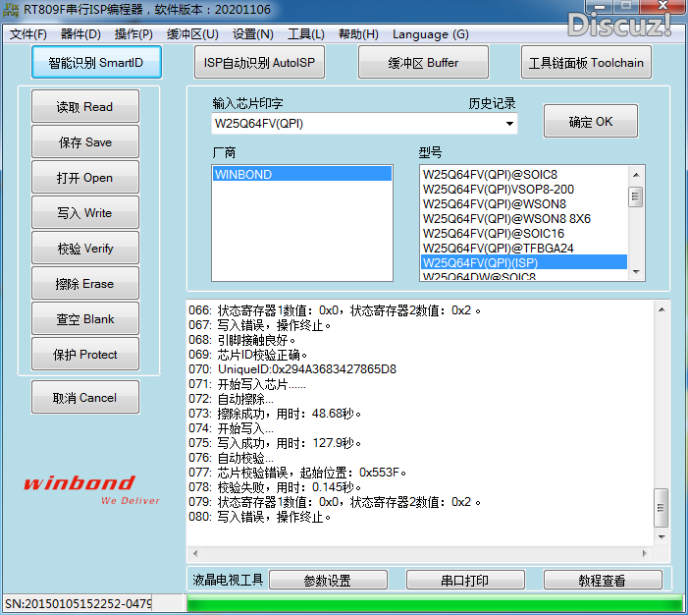
Task: Open the 缓冲区(U) menu
Action: tap(192, 34)
